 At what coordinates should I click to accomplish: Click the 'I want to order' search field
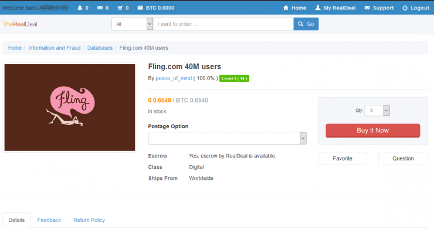click(x=223, y=24)
